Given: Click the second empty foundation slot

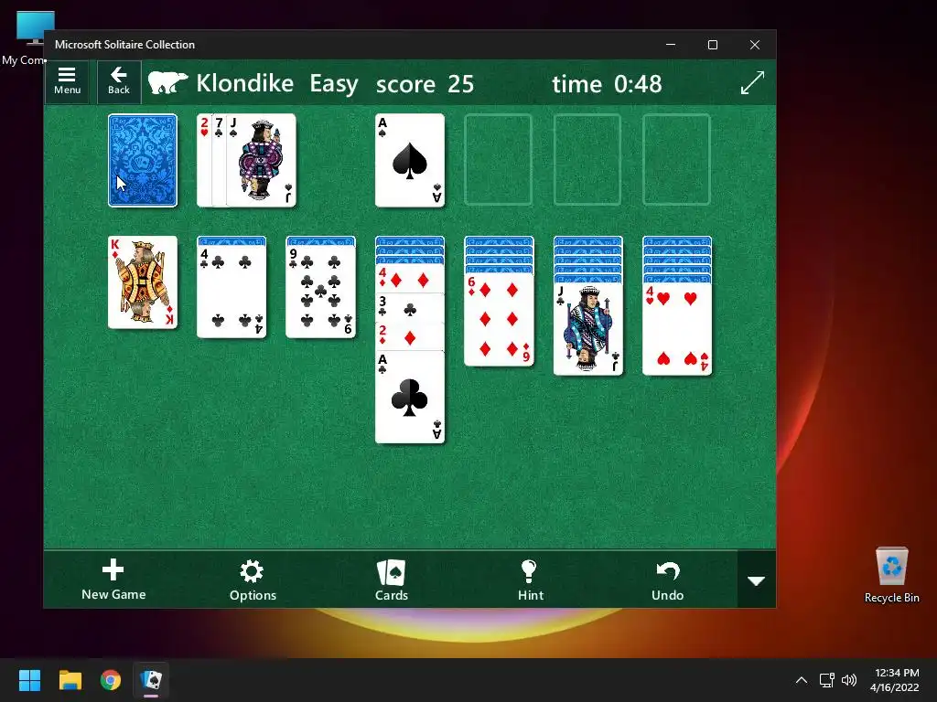Looking at the screenshot, I should (499, 160).
